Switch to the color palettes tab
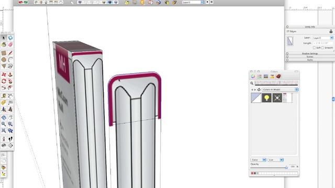335x188 pixels. pyautogui.click(x=266, y=77)
